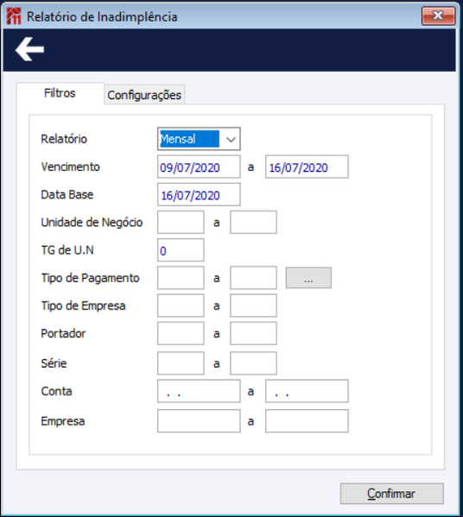The width and height of the screenshot is (463, 517).
Task: Click the second Empresa field
Action: [x=307, y=420]
